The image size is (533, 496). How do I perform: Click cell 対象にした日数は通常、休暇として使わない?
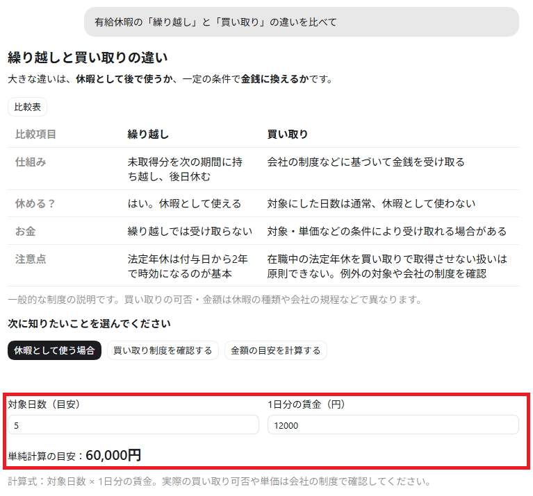click(x=371, y=203)
